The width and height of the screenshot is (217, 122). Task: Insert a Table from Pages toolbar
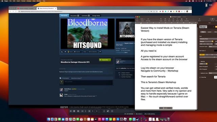(x=165, y=20)
